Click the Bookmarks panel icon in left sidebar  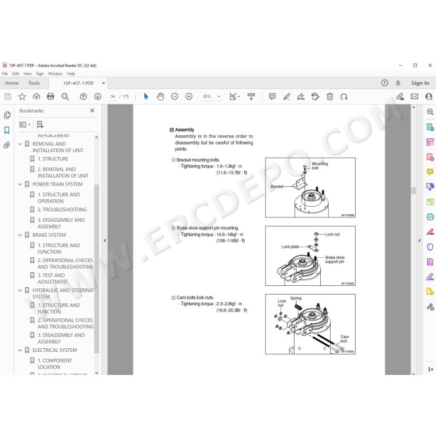click(7, 130)
